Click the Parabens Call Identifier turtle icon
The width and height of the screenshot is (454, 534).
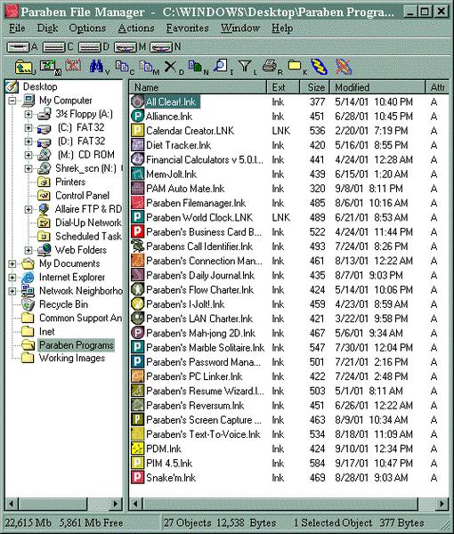(x=137, y=247)
